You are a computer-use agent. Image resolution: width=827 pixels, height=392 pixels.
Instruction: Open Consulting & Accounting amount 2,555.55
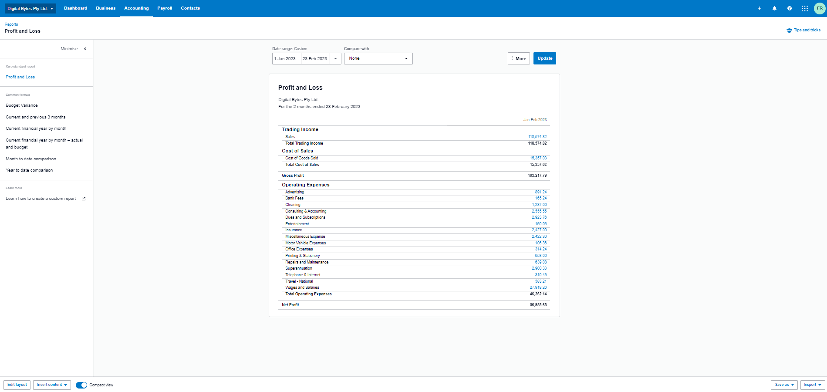(x=539, y=211)
